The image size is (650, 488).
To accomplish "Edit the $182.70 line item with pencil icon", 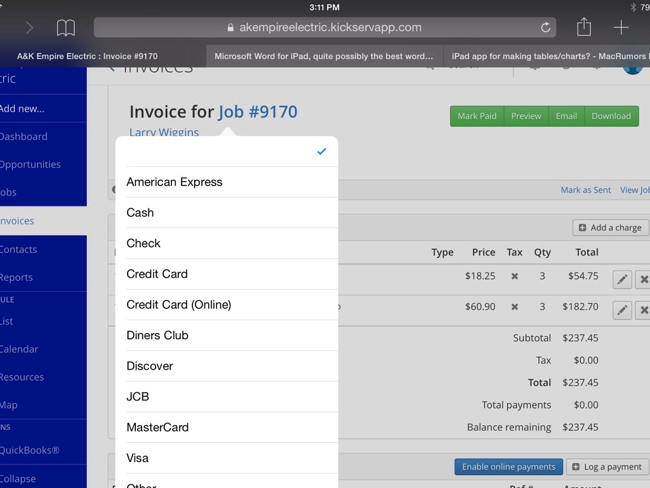I will [622, 309].
